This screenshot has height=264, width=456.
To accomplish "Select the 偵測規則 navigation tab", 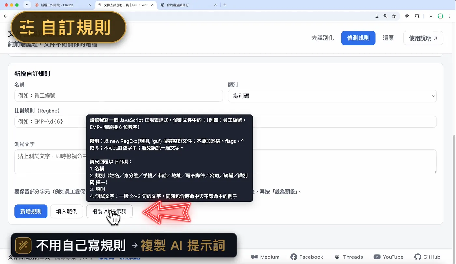I will coord(358,38).
